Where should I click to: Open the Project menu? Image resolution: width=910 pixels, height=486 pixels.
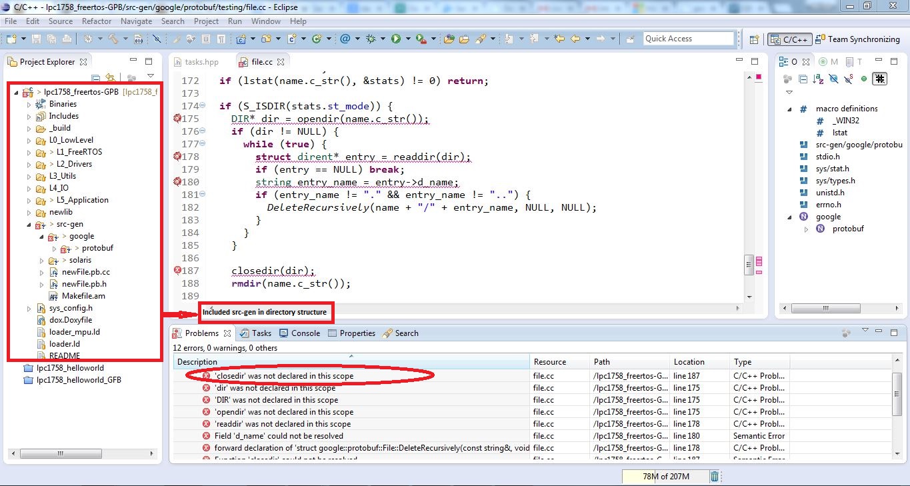coord(206,21)
